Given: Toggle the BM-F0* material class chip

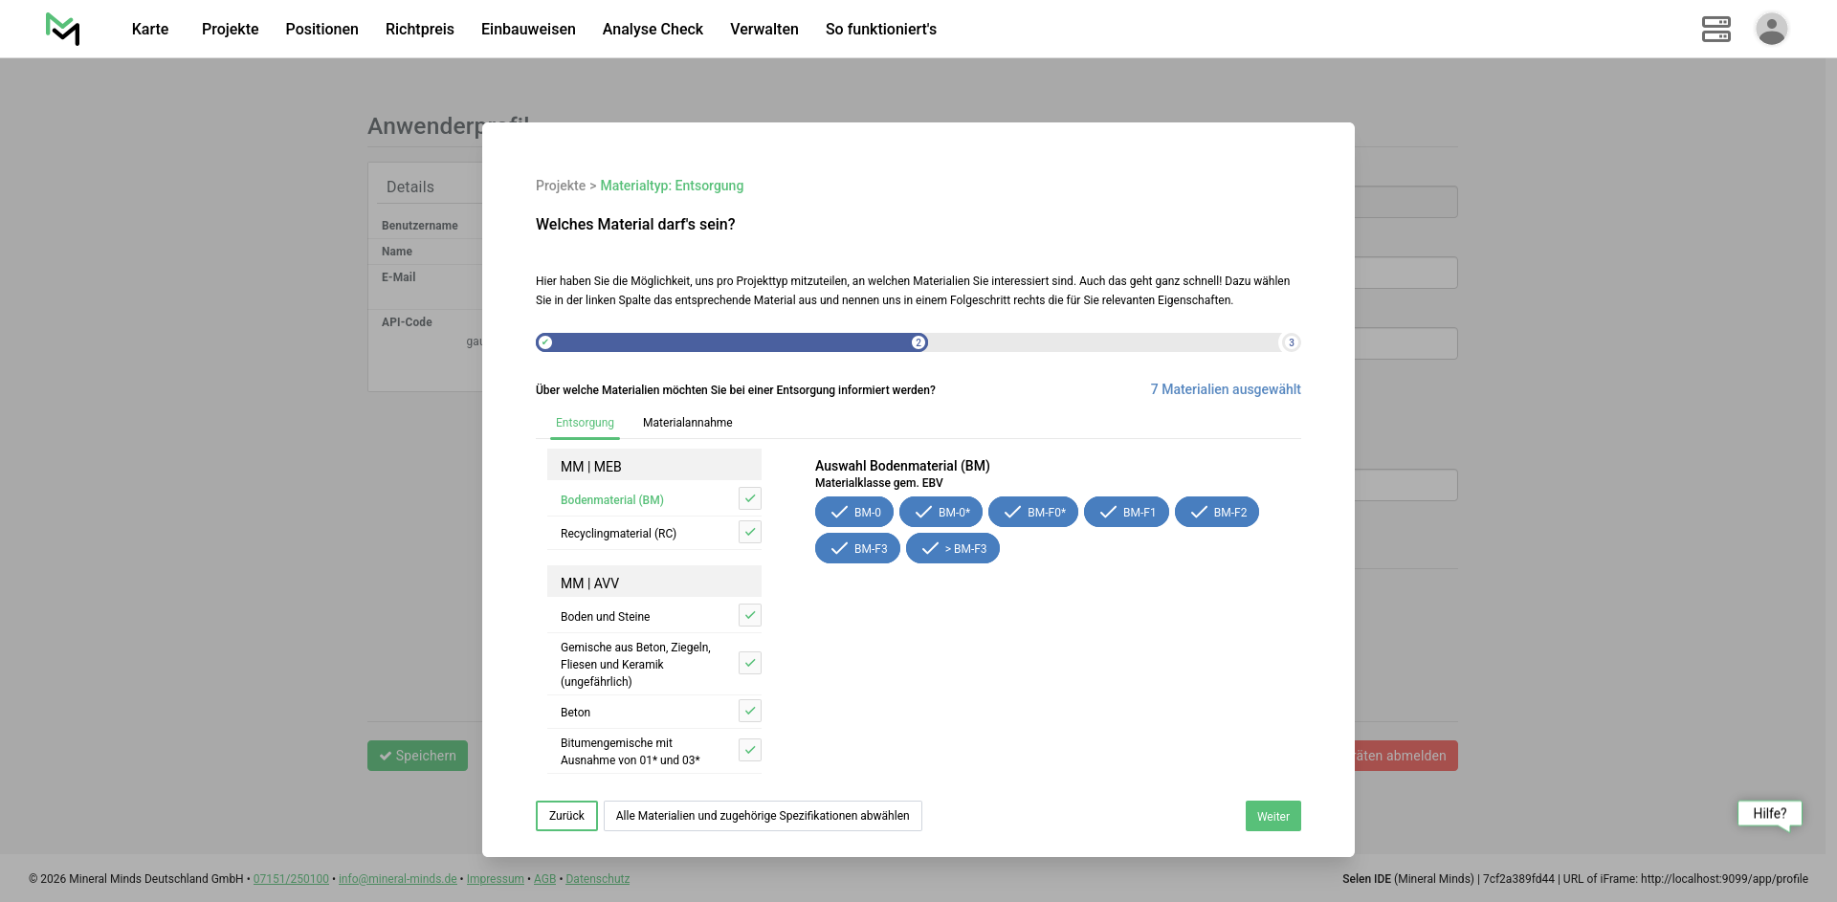Looking at the screenshot, I should click(1033, 513).
